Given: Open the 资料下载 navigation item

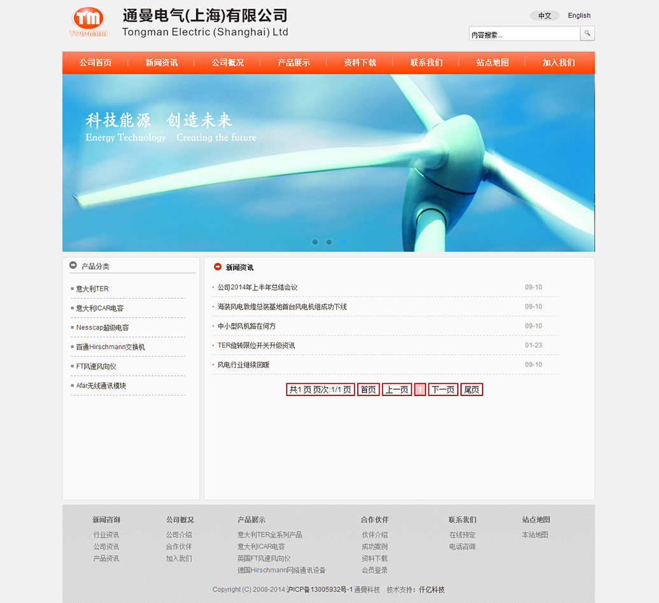Looking at the screenshot, I should point(360,62).
